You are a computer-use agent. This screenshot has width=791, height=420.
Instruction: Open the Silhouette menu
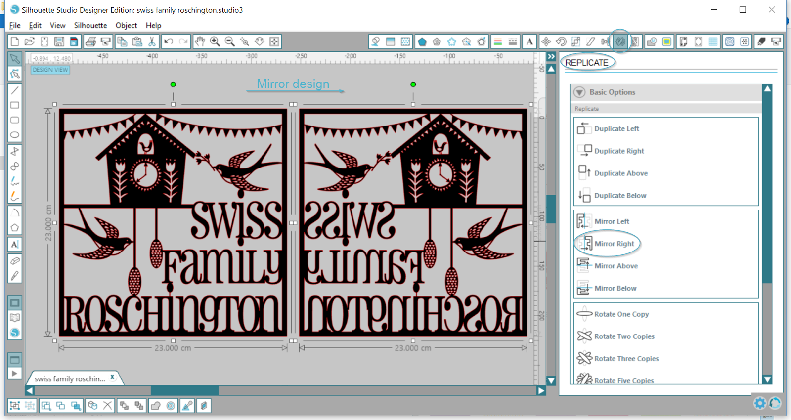[90, 25]
